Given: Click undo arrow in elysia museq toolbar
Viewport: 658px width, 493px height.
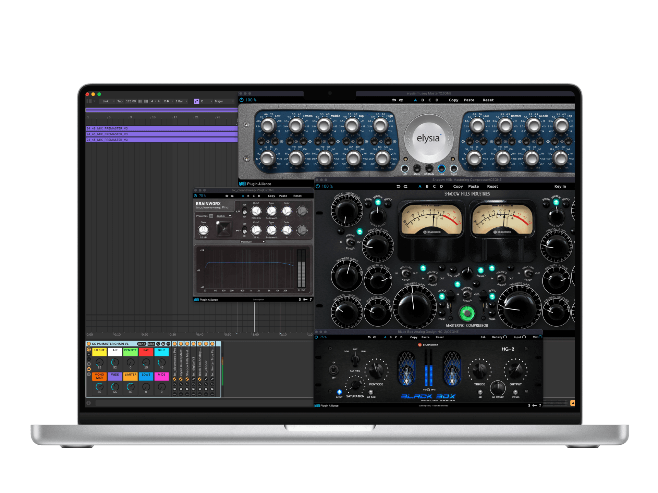Looking at the screenshot, I should tap(394, 100).
